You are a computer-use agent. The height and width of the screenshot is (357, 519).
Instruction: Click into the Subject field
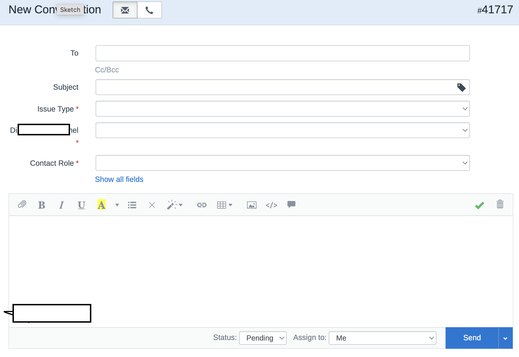pyautogui.click(x=282, y=87)
